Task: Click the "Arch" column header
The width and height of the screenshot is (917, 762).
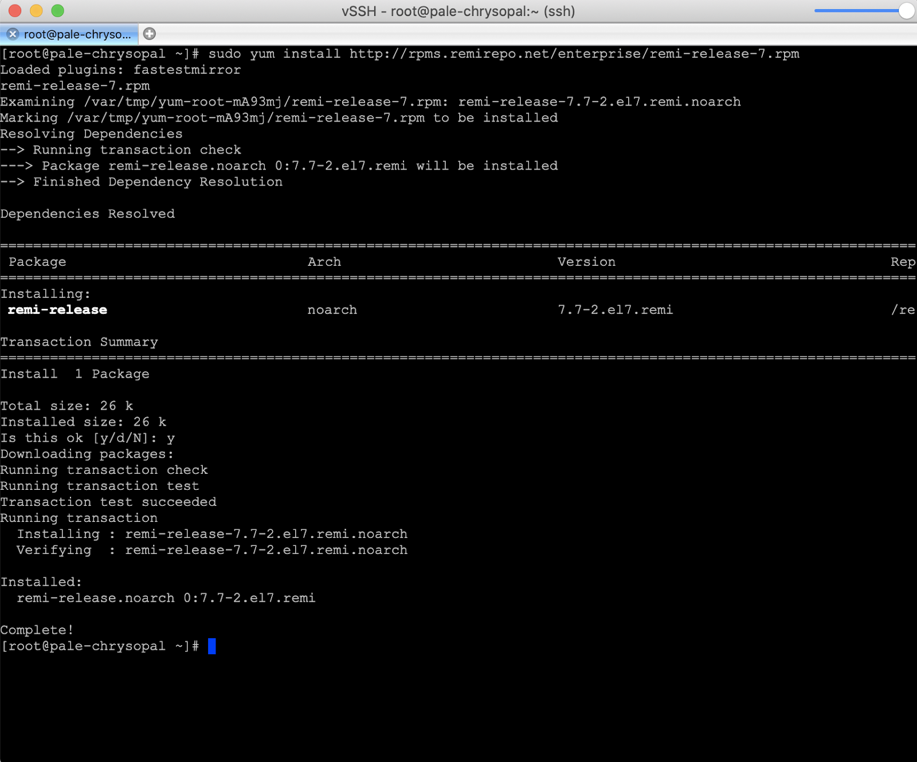Action: pyautogui.click(x=324, y=262)
